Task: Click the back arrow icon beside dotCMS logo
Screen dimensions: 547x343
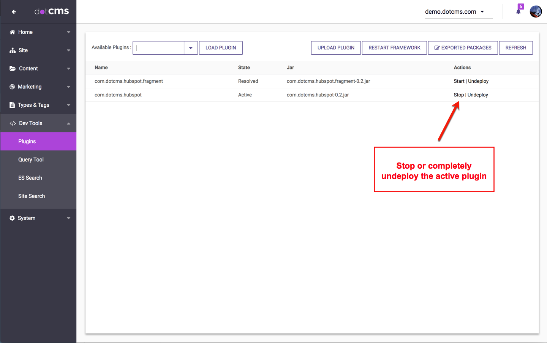Action: click(x=14, y=12)
